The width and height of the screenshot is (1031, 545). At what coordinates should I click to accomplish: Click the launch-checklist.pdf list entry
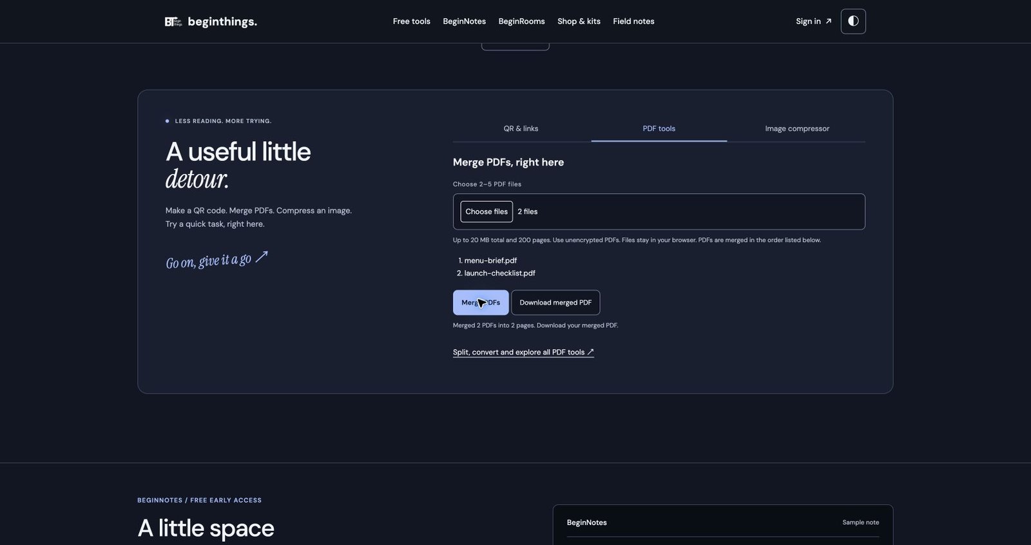[x=499, y=273]
